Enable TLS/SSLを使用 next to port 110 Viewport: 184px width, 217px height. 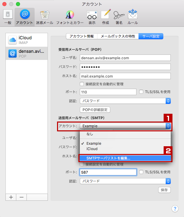pos(141,92)
